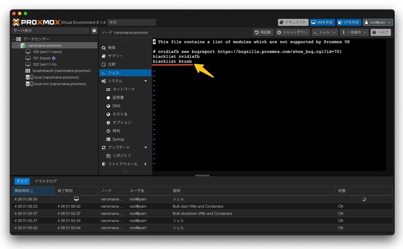Click the 'blacklist btusb' line in shell

tap(172, 61)
